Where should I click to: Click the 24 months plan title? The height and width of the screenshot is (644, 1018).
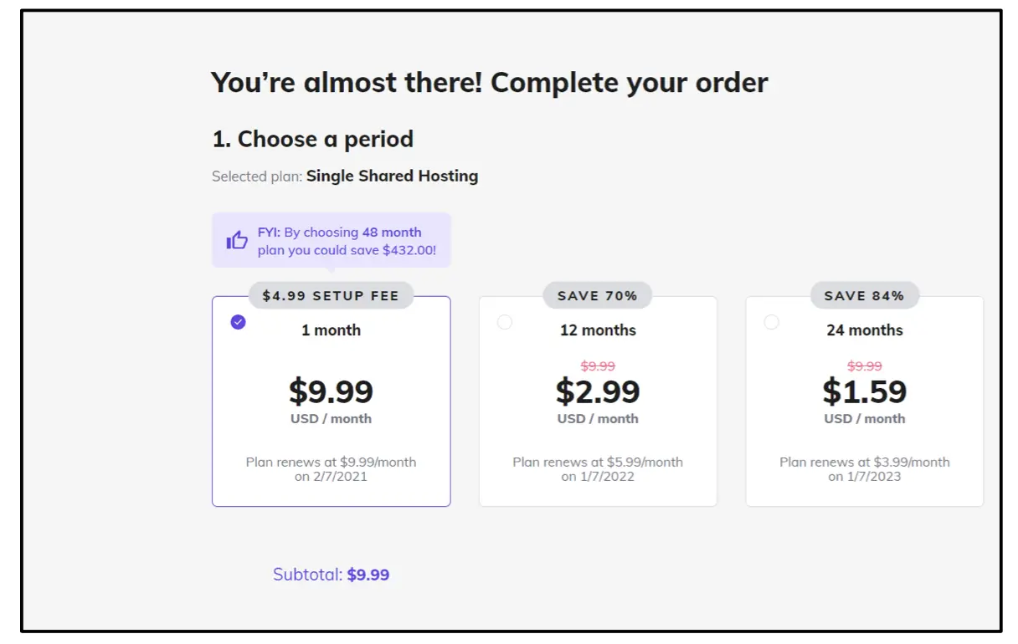865,330
